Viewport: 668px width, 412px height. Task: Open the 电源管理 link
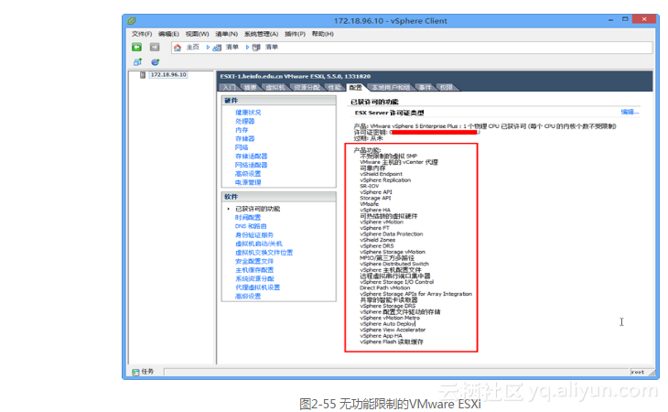tap(248, 182)
